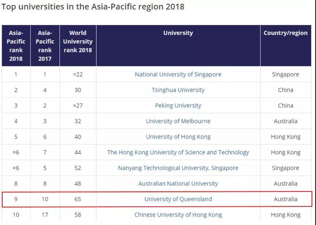Click the University column header
The image size is (316, 225).
[178, 33]
